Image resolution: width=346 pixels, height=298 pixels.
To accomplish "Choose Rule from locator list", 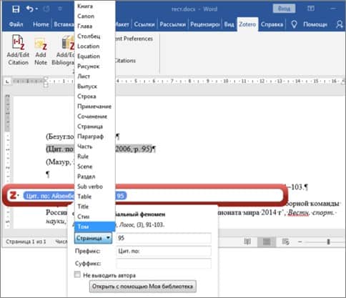I will tap(95, 157).
